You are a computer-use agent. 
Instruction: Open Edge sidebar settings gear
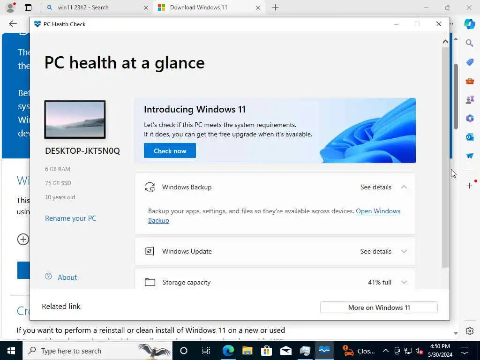[470, 331]
